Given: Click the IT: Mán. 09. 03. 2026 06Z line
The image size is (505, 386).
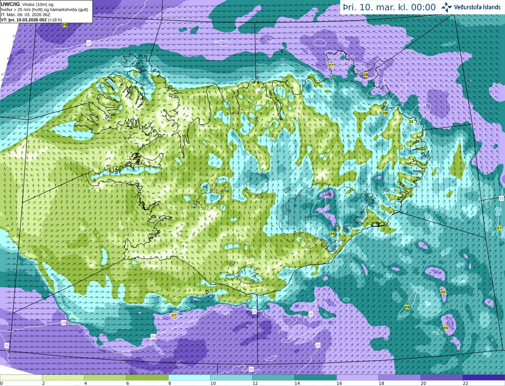Looking at the screenshot, I should pos(25,15).
